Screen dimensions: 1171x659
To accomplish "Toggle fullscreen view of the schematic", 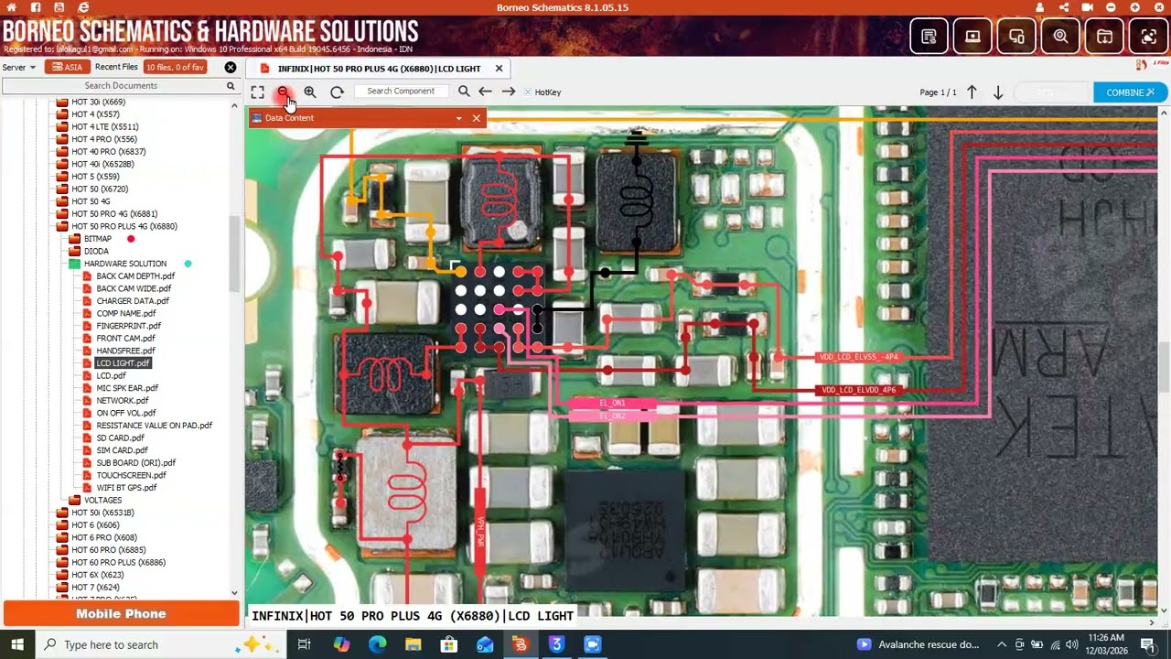I will (x=258, y=92).
